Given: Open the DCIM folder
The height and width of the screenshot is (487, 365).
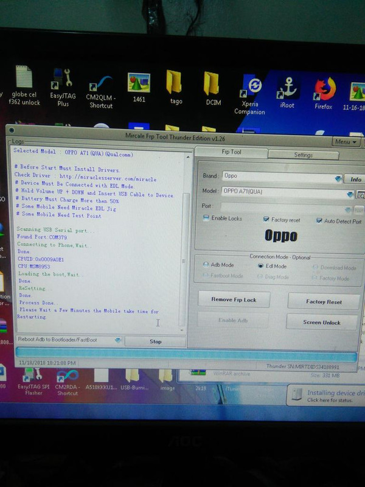Looking at the screenshot, I should coord(214,88).
